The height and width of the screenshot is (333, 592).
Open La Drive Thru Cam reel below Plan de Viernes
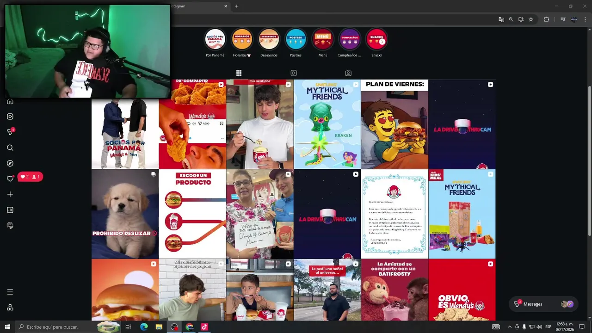[462, 124]
